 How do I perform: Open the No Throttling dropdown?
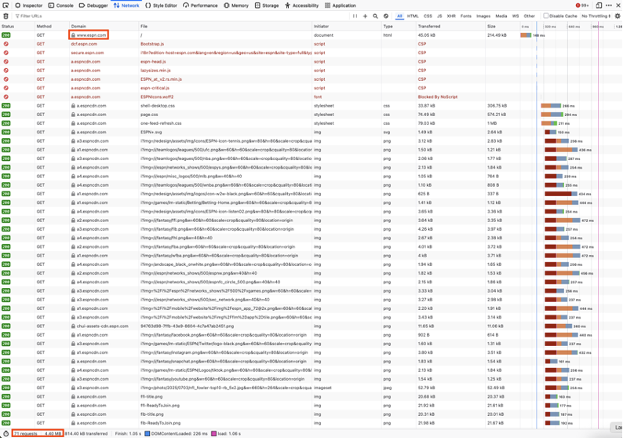pos(596,16)
